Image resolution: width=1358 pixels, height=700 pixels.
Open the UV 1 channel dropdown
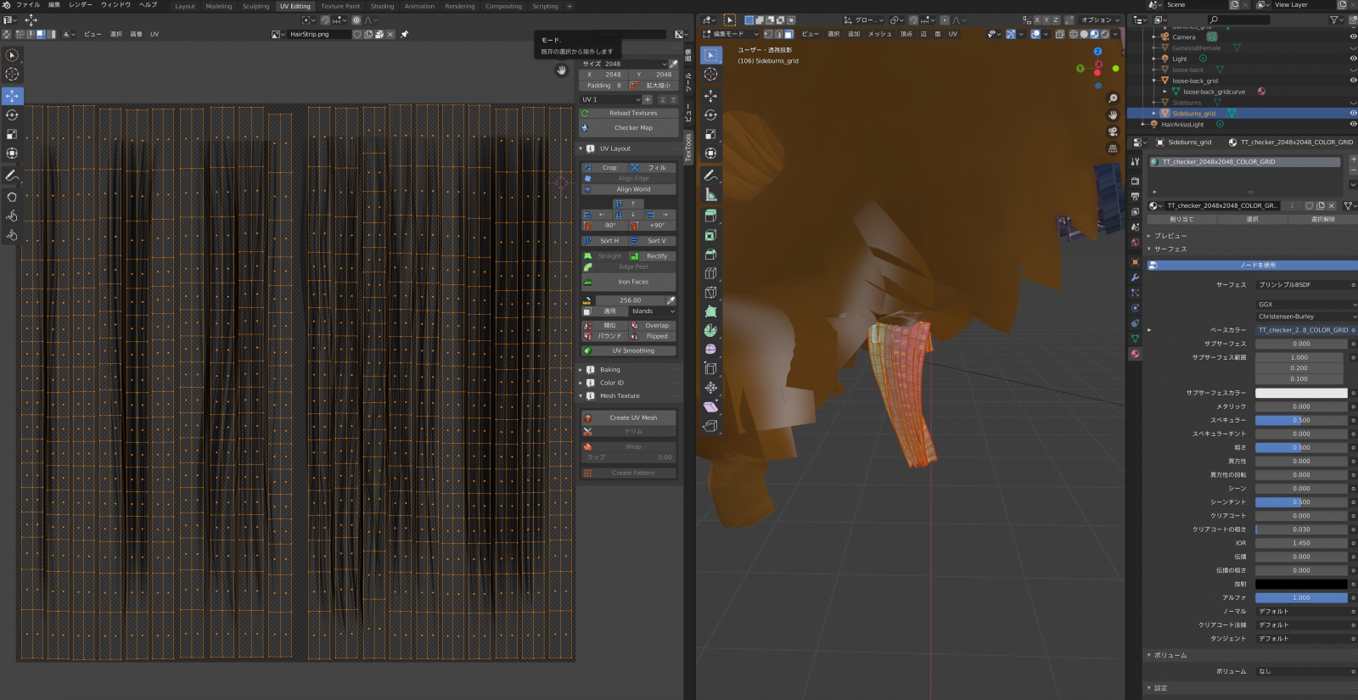[x=610, y=99]
